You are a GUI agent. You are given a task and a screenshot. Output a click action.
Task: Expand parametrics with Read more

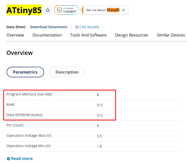click(x=22, y=158)
